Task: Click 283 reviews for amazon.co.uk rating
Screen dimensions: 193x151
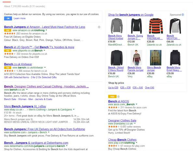Action: [32, 34]
